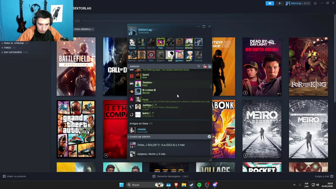336x189 pixels.
Task: Click Sion's avatar in favorites
Action: pyautogui.click(x=151, y=55)
